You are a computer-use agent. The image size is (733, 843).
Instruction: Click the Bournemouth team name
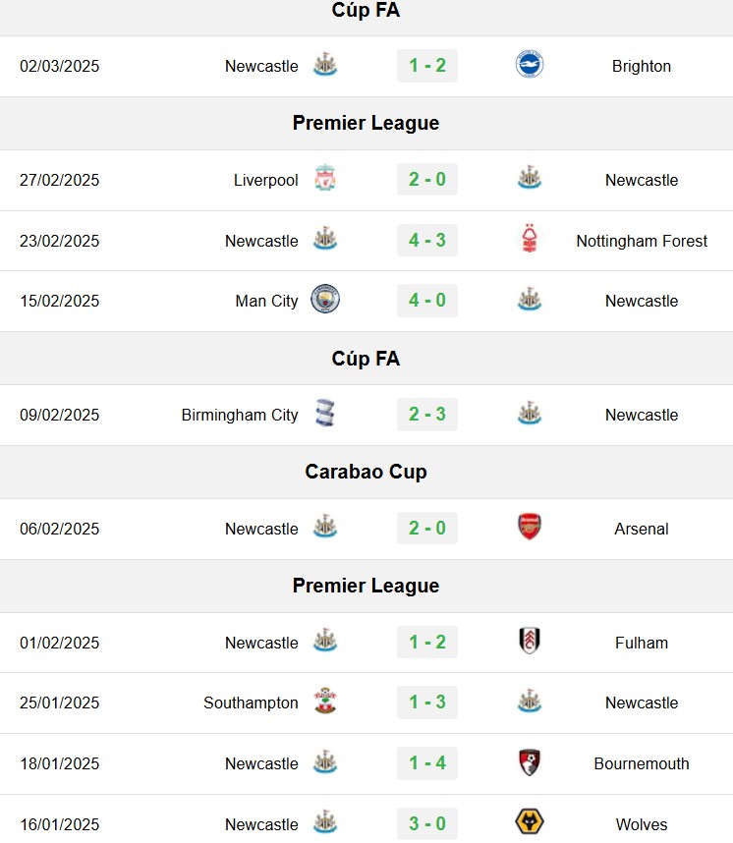tap(642, 763)
